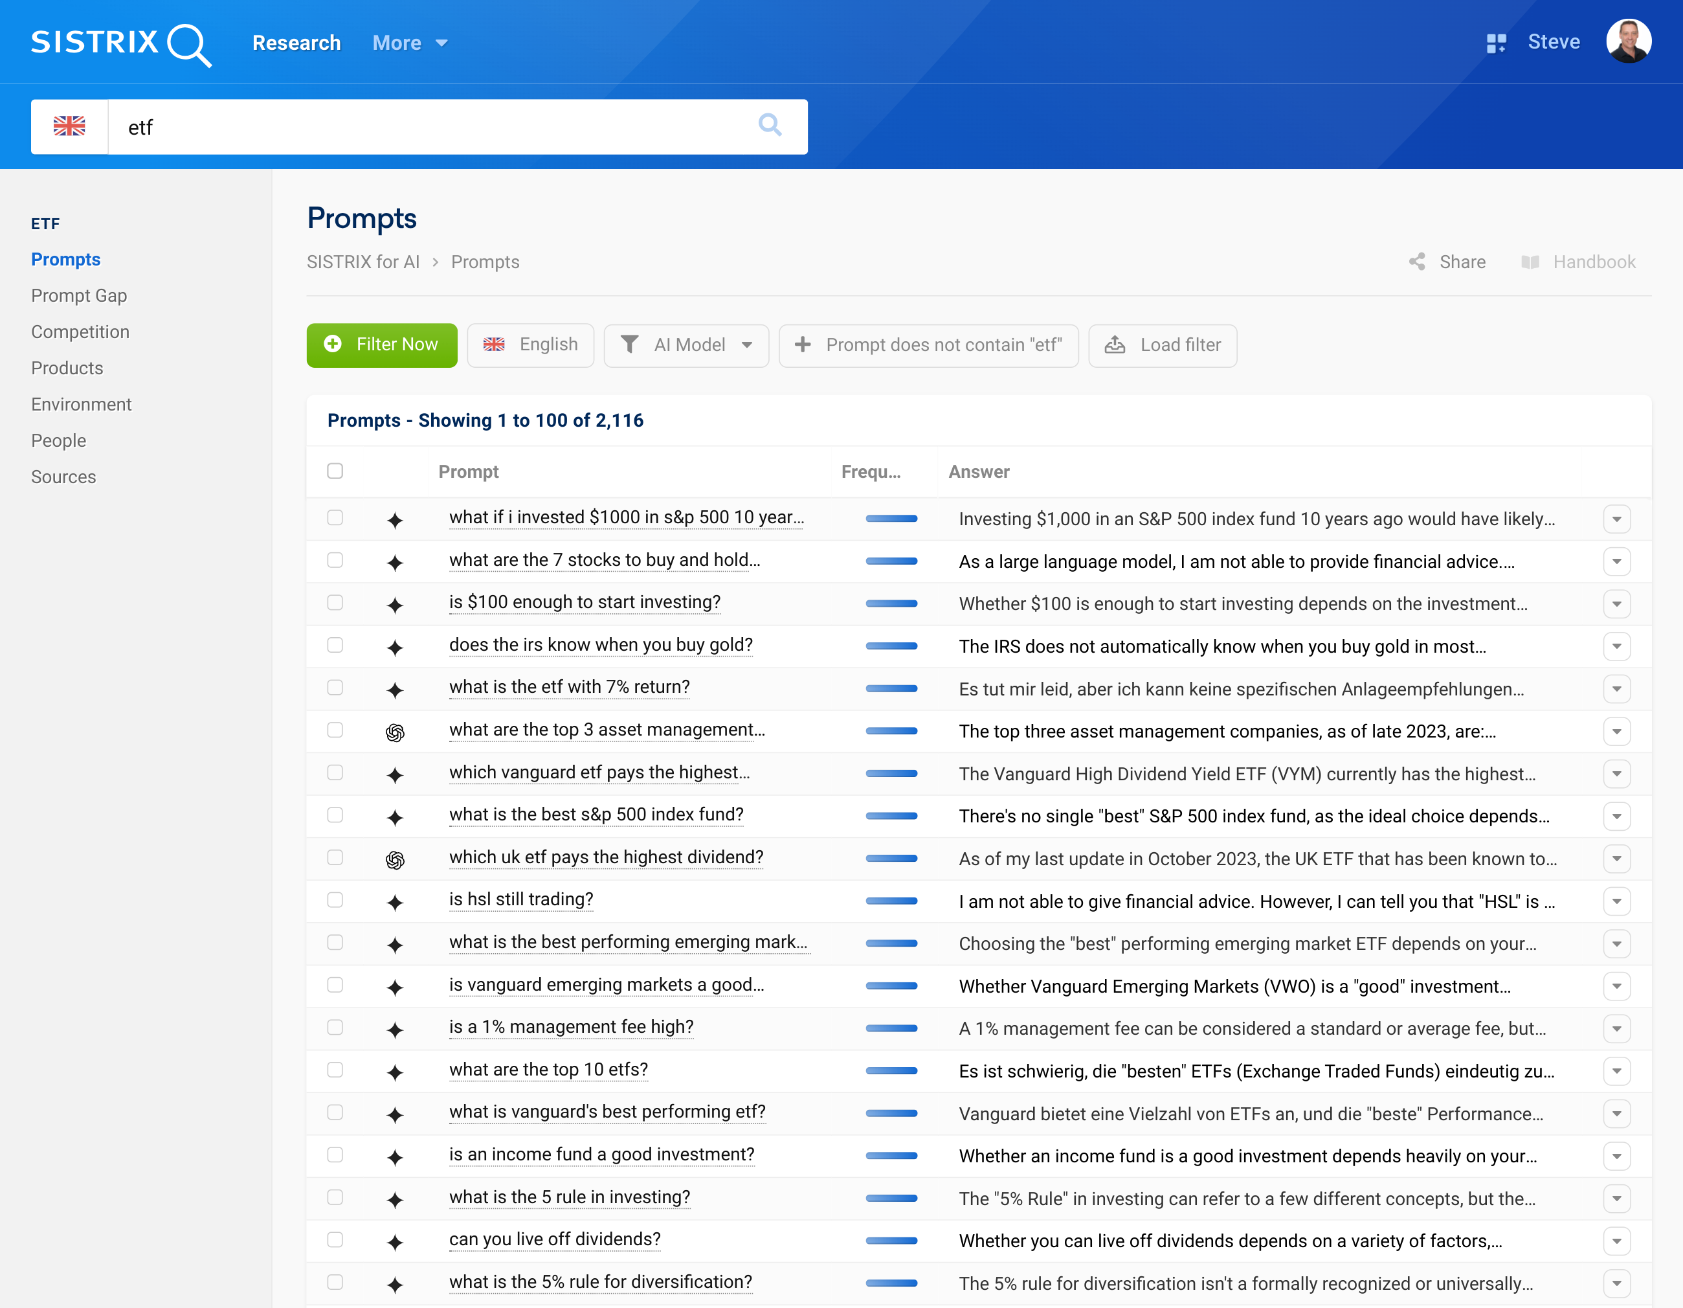Add filter 'Prompt does not contain etf'

coord(928,345)
